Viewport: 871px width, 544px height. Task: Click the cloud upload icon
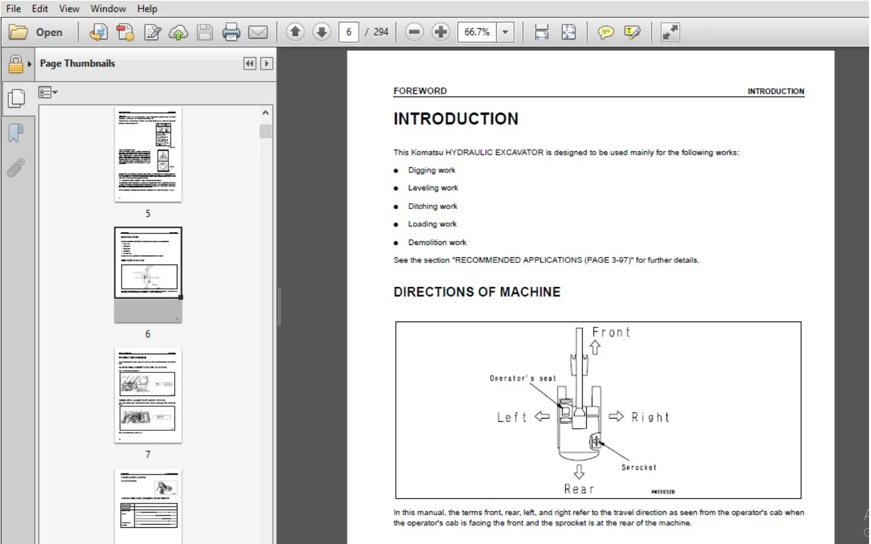[x=178, y=32]
